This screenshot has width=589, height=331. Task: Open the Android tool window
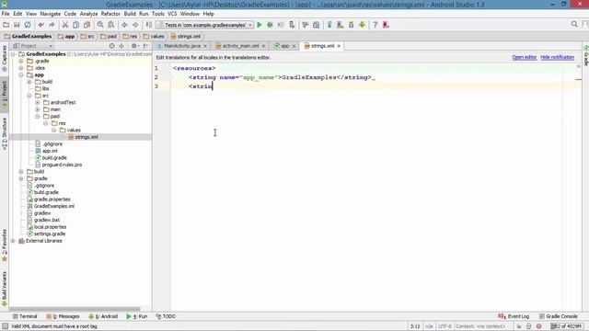tap(103, 316)
